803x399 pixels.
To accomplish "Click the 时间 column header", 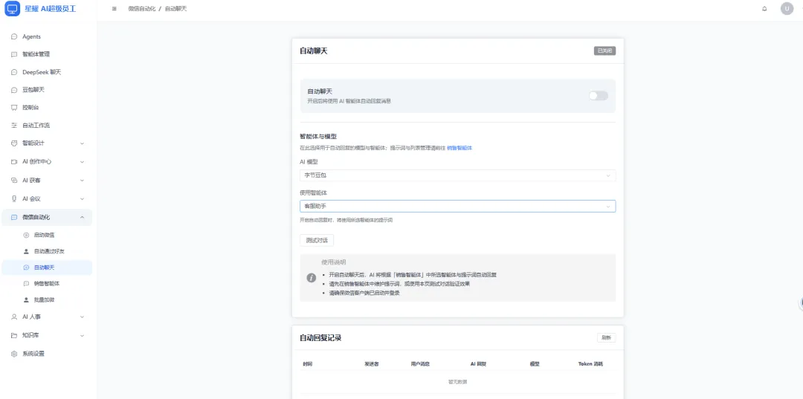I will pyautogui.click(x=308, y=364).
